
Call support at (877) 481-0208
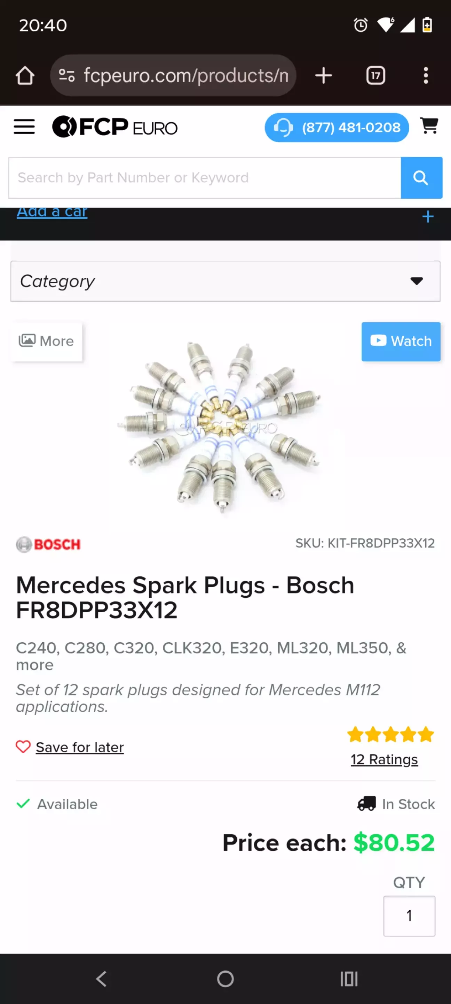[337, 128]
